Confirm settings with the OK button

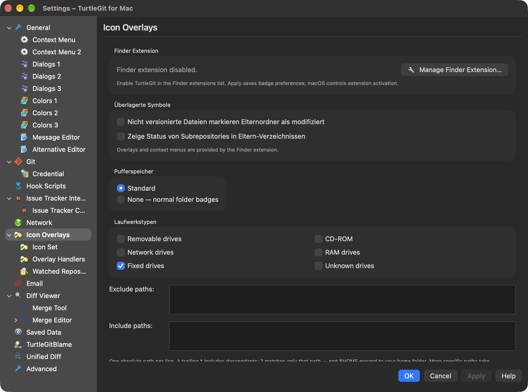click(409, 376)
